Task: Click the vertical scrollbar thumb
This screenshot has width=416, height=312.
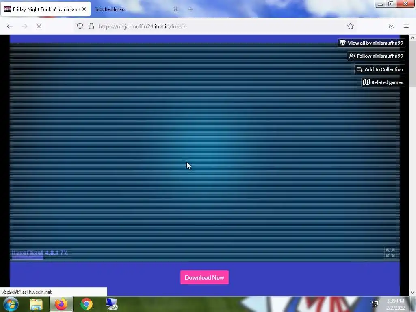Action: 412,64
